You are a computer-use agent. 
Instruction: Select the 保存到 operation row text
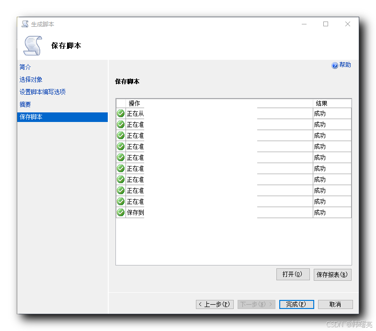coord(135,212)
